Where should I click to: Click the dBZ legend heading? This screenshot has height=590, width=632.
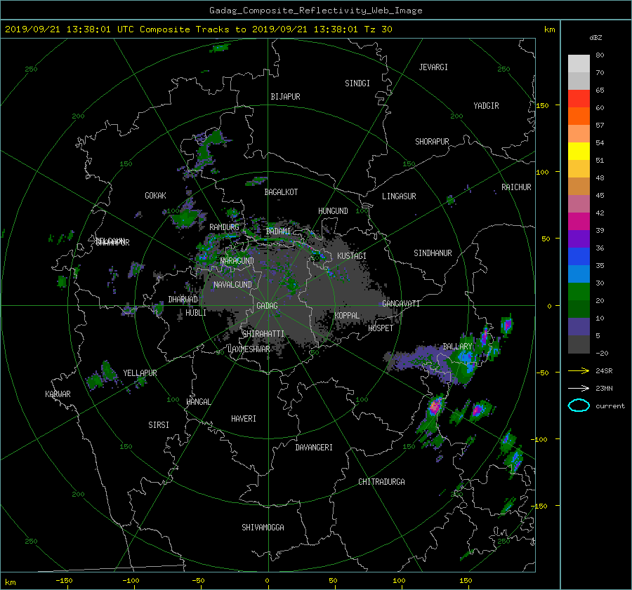595,38
